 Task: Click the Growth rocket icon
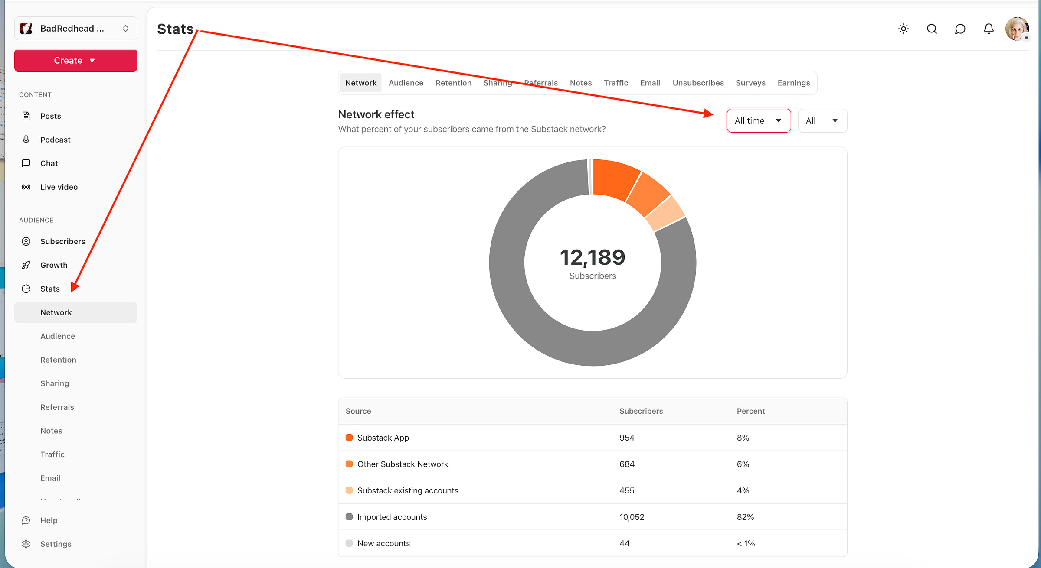pos(26,265)
